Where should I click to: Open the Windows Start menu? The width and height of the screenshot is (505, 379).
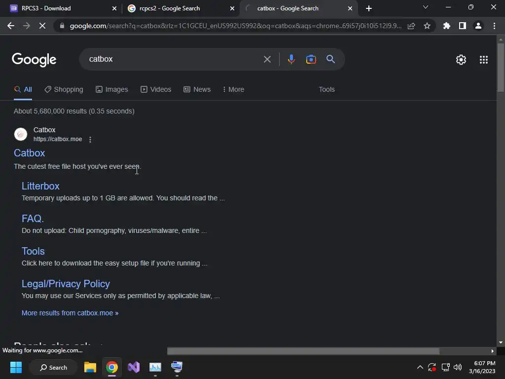pos(16,367)
